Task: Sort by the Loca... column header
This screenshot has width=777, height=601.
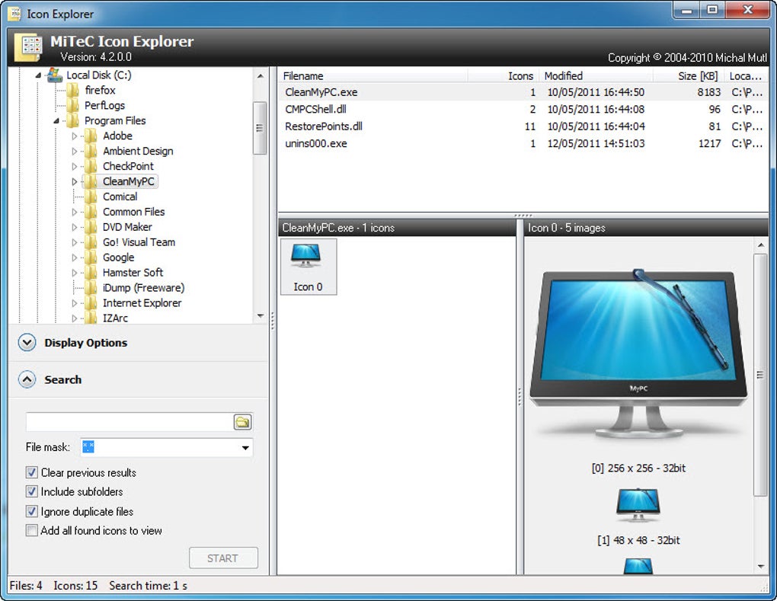Action: [x=747, y=76]
